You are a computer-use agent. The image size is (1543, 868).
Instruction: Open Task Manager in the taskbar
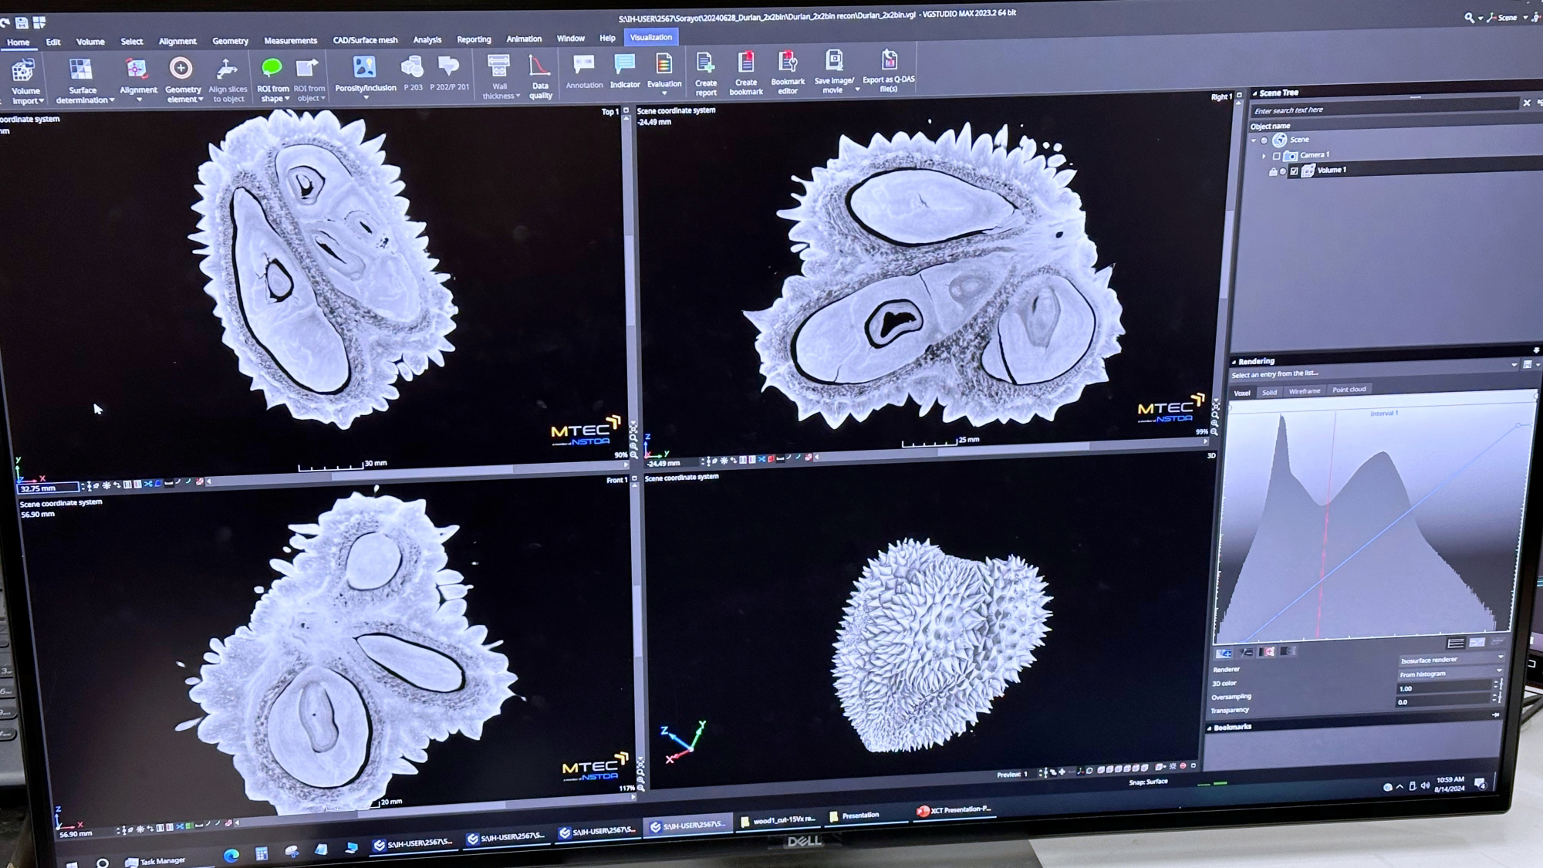155,860
